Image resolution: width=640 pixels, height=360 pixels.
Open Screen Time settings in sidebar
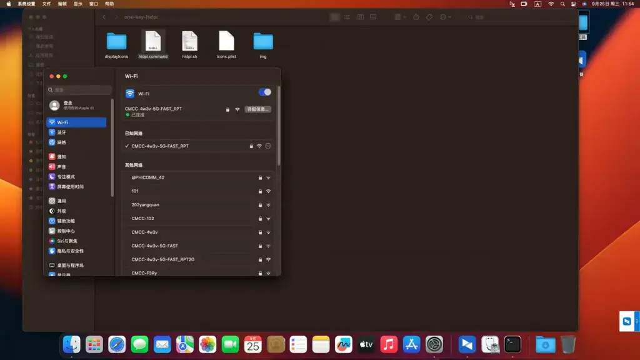76,187
